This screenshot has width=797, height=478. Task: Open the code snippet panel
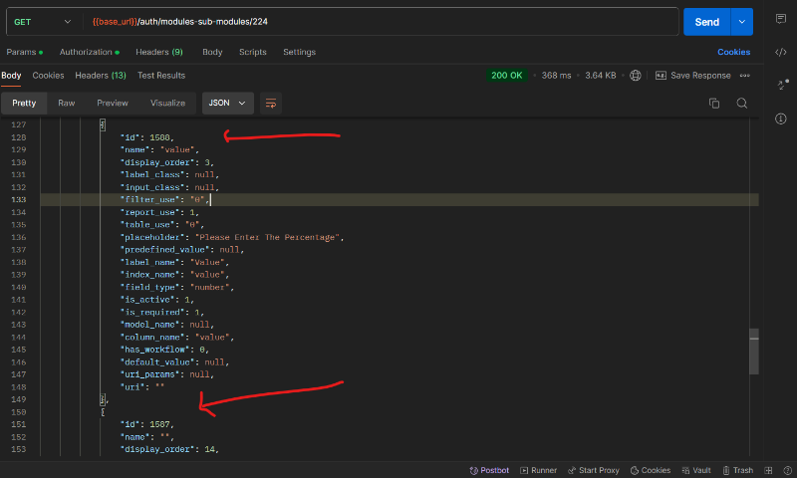(780, 52)
